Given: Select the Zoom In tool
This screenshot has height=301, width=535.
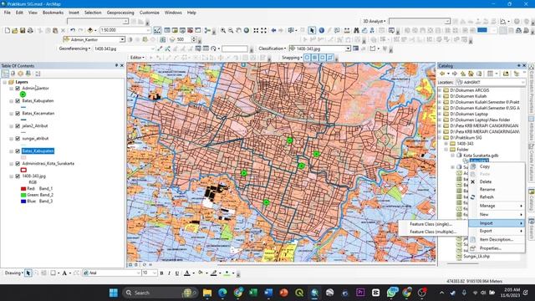Looking at the screenshot, I should pyautogui.click(x=223, y=30).
